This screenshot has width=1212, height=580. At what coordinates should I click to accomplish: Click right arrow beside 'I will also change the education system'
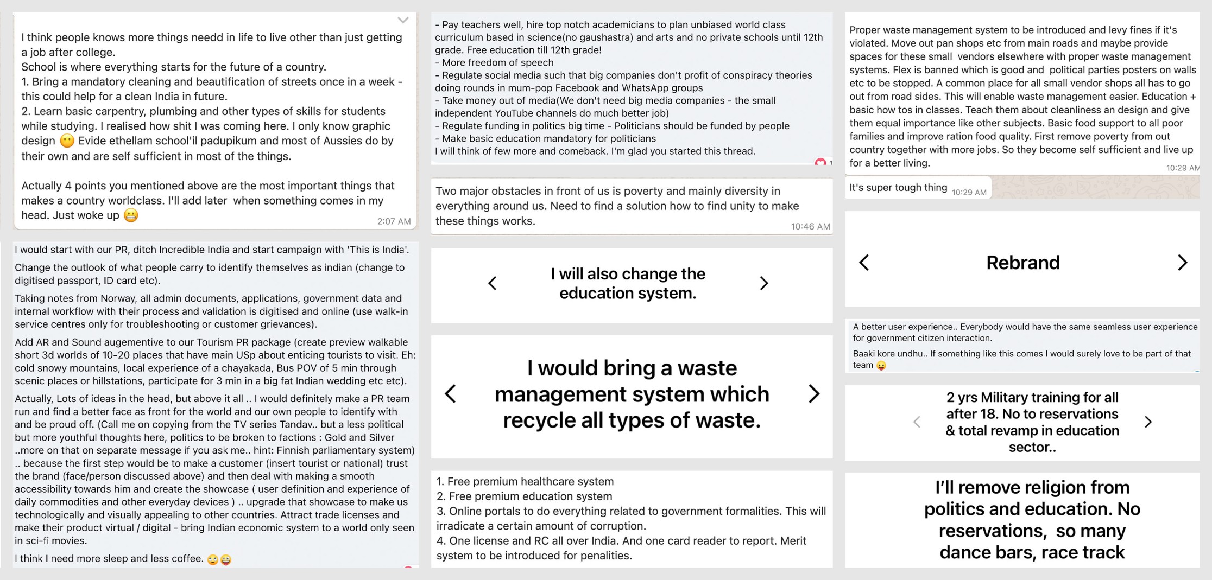(764, 283)
